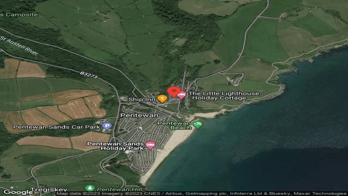Select the Pentewan Sands Holiday Park label
Viewport: 348px width, 196px height.
116,146
